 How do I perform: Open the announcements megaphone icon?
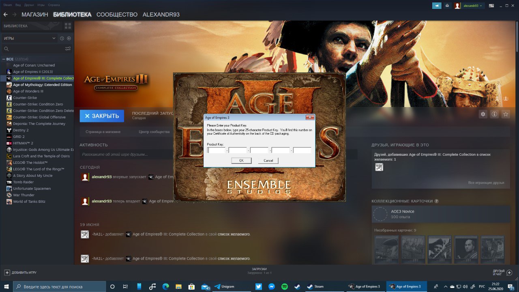[x=437, y=6]
